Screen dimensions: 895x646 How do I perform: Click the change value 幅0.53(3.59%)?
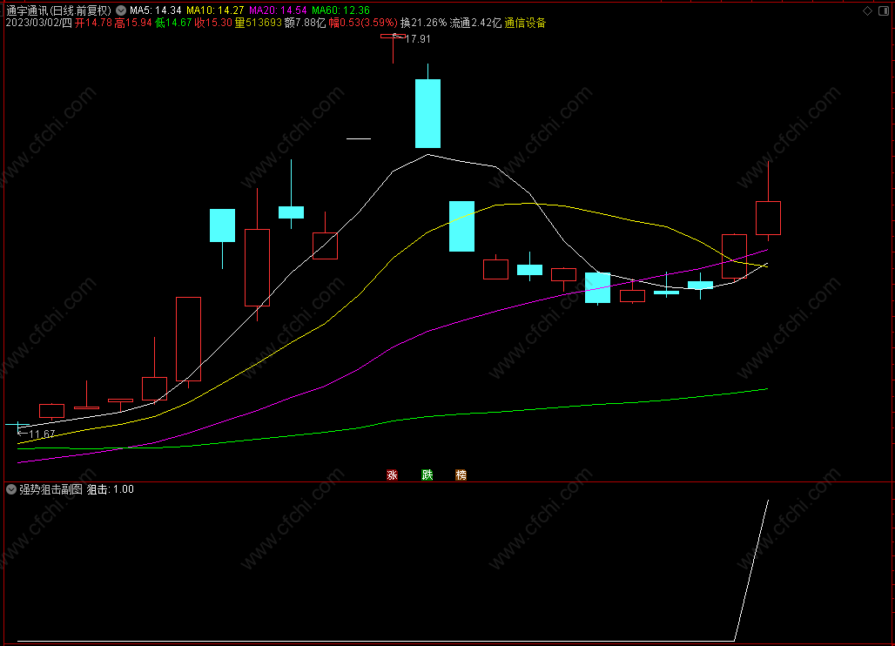363,23
